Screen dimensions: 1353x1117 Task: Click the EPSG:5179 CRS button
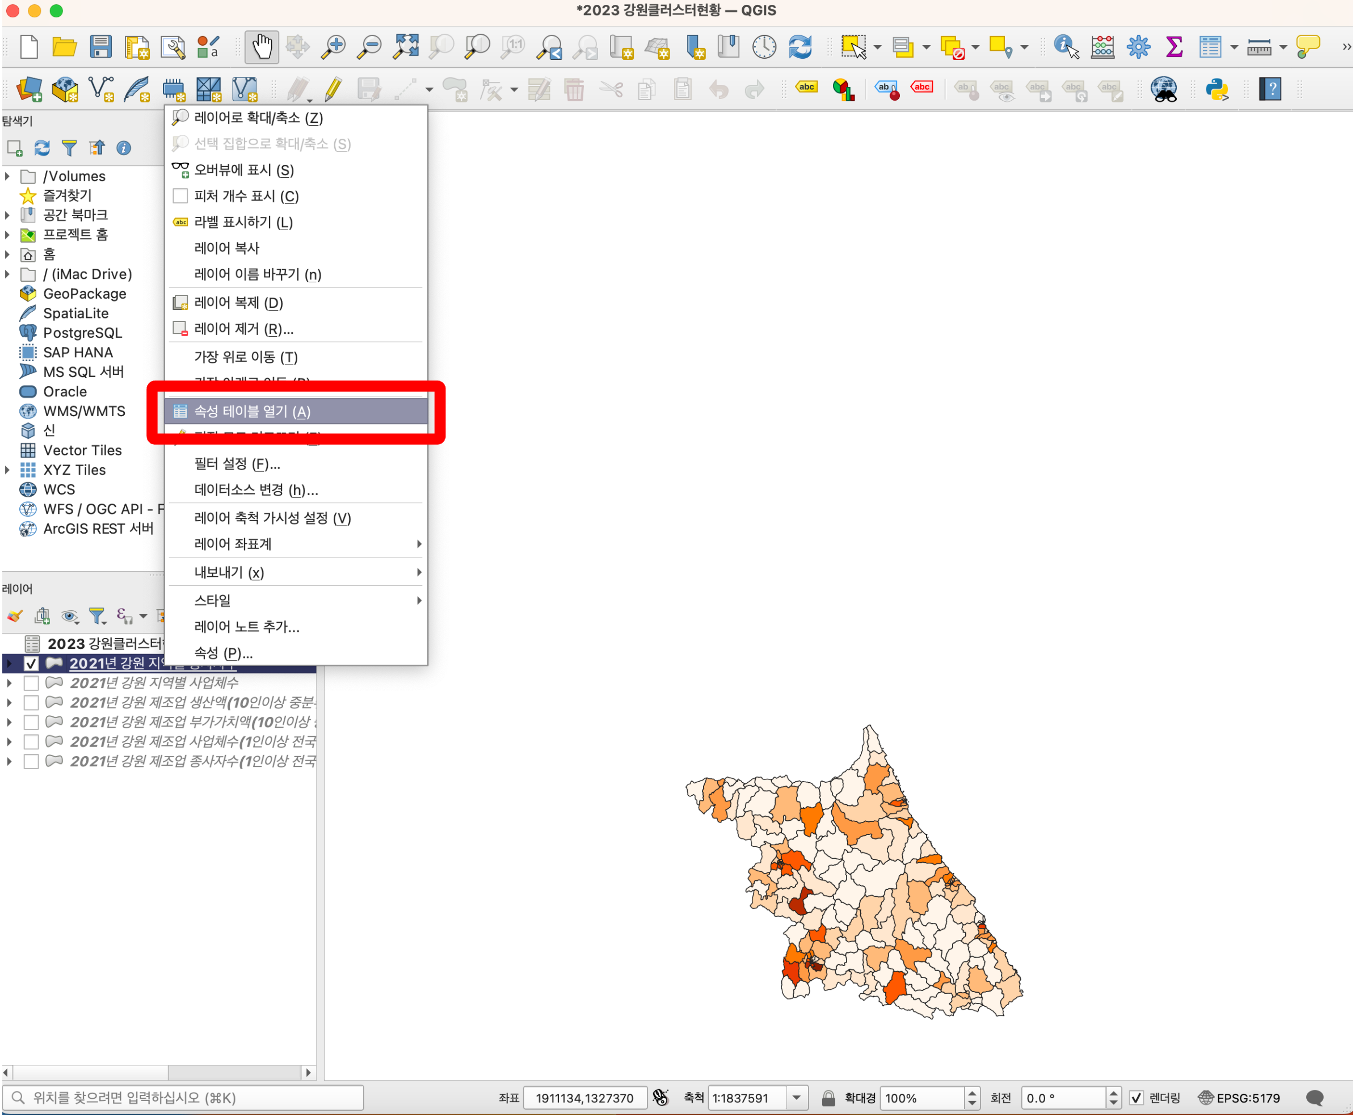(x=1238, y=1098)
